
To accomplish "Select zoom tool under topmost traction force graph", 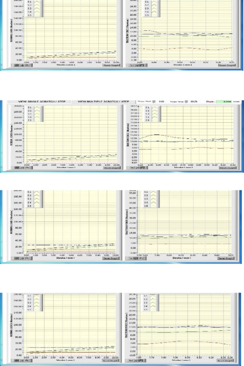I will pos(137,65).
